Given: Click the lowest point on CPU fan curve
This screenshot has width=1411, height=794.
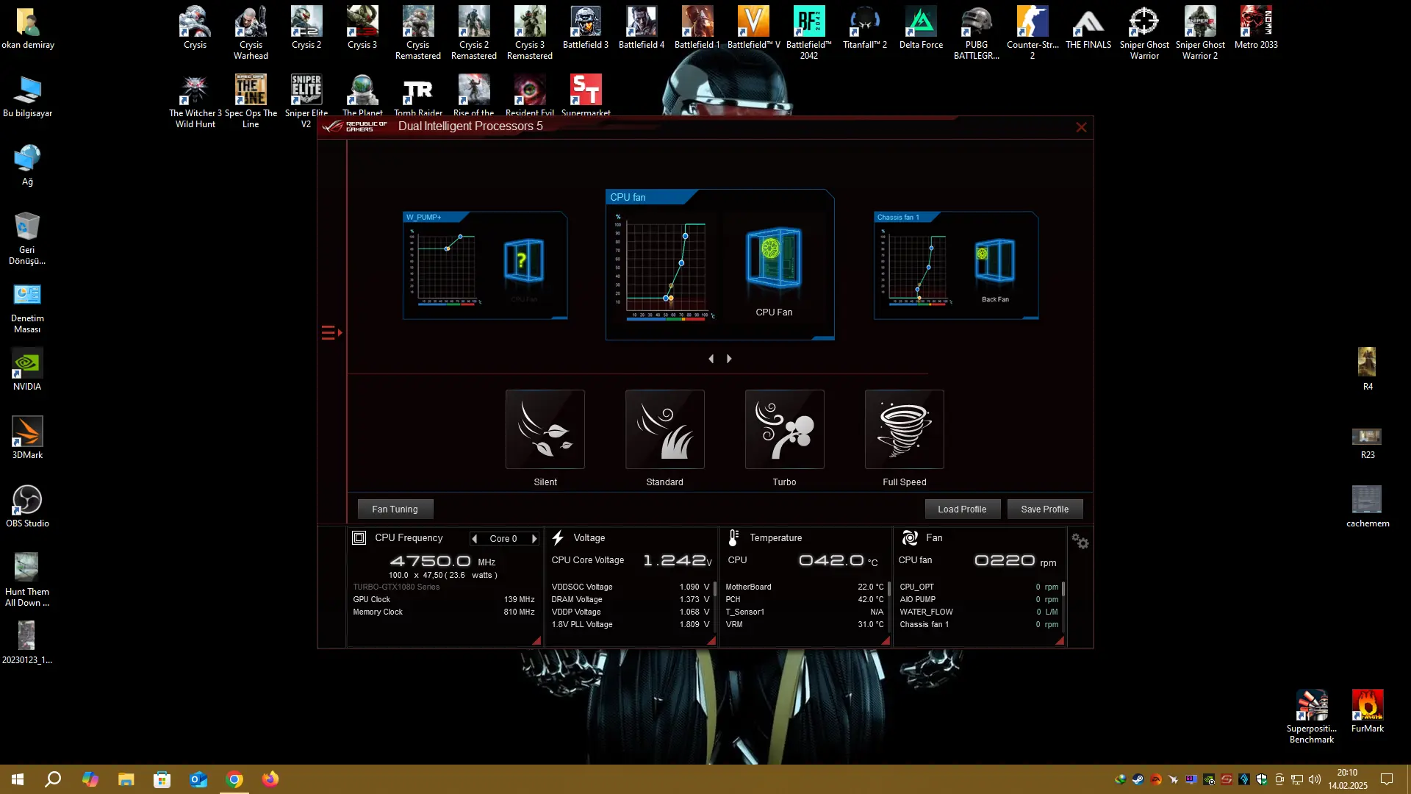Looking at the screenshot, I should tap(666, 298).
